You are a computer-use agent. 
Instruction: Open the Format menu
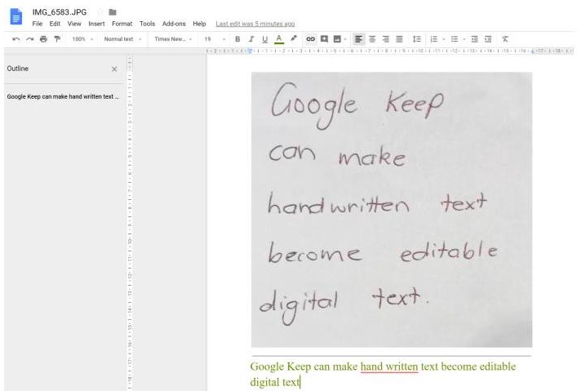pyautogui.click(x=122, y=24)
